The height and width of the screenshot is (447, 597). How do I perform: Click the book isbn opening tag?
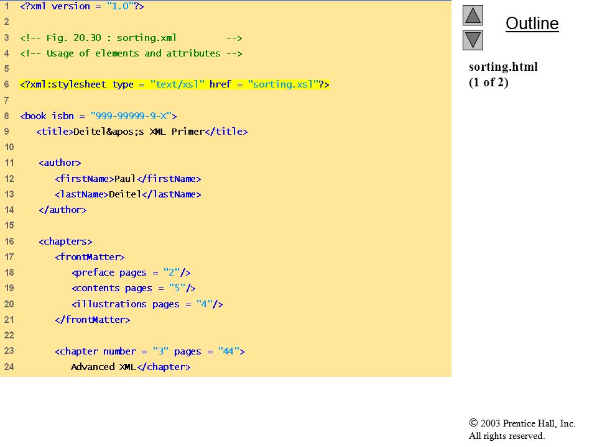[x=98, y=116]
